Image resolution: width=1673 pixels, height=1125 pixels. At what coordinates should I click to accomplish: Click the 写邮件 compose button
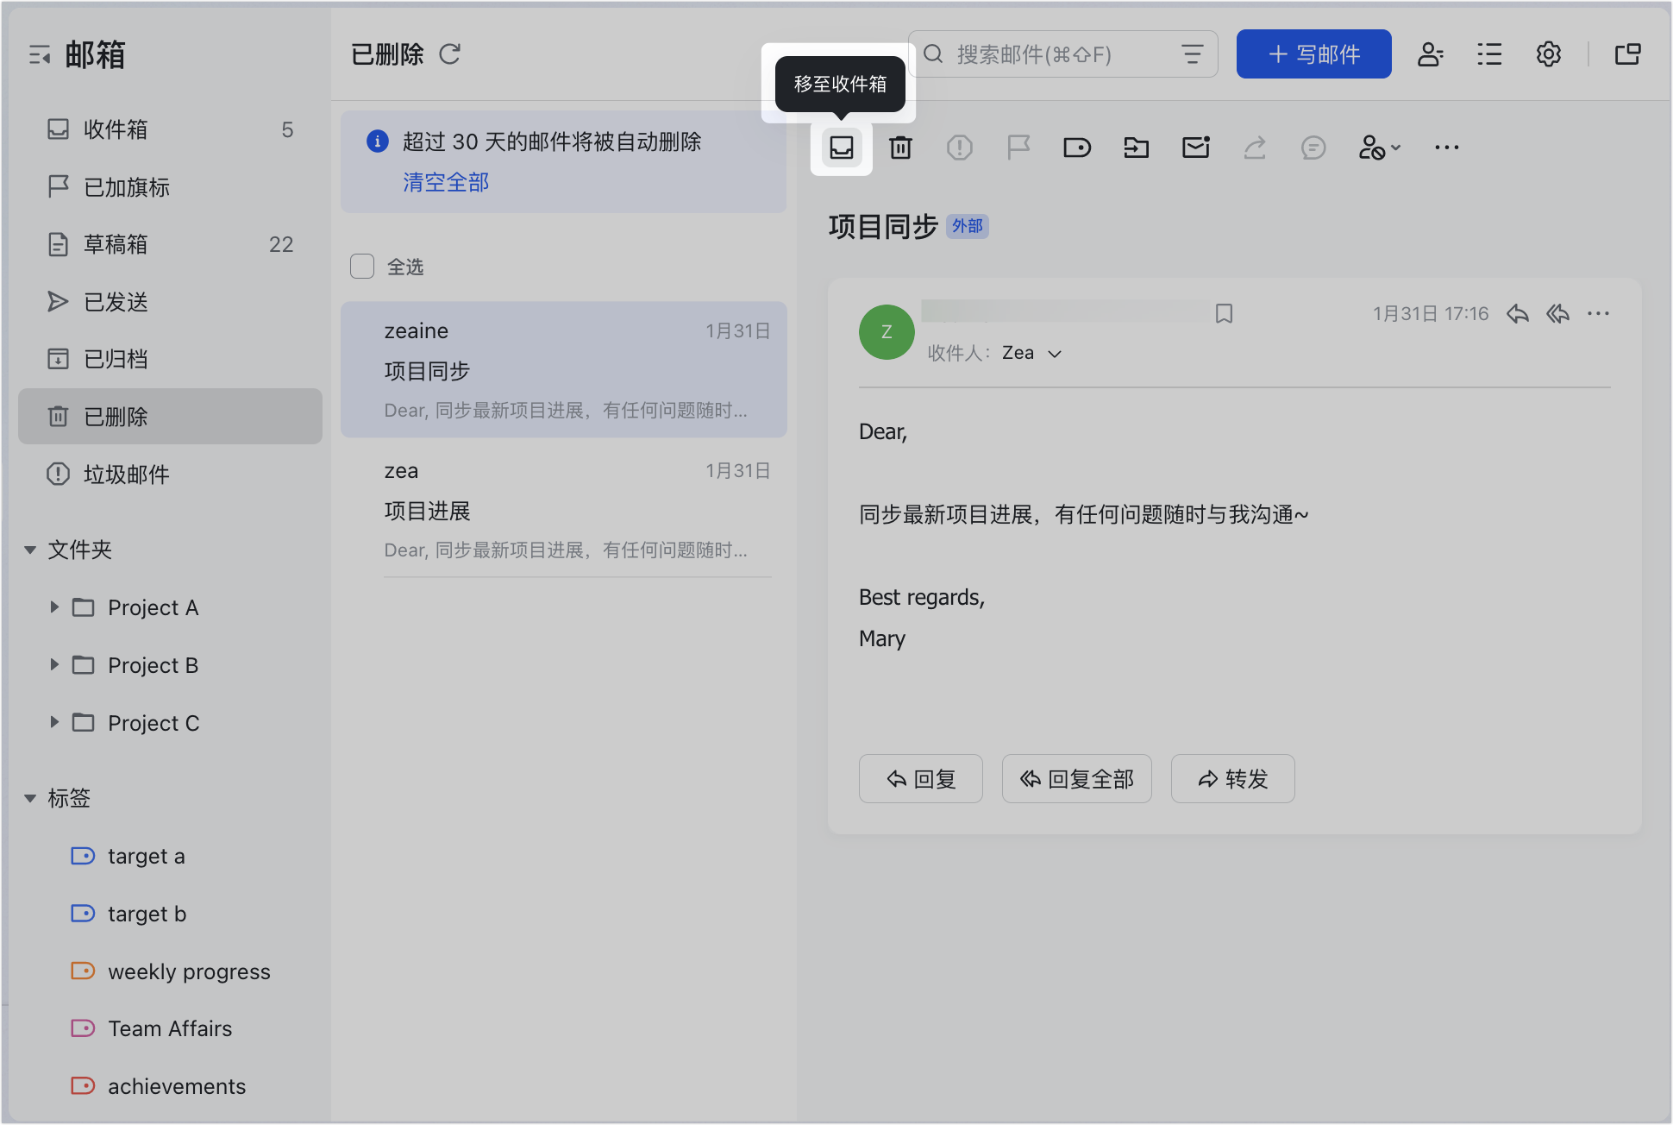(1313, 54)
